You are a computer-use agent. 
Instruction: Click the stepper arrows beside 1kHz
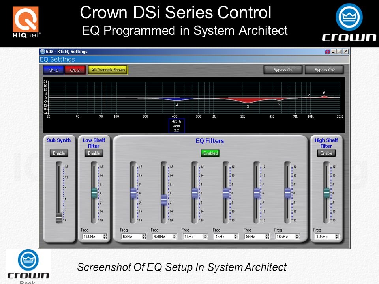pos(205,237)
